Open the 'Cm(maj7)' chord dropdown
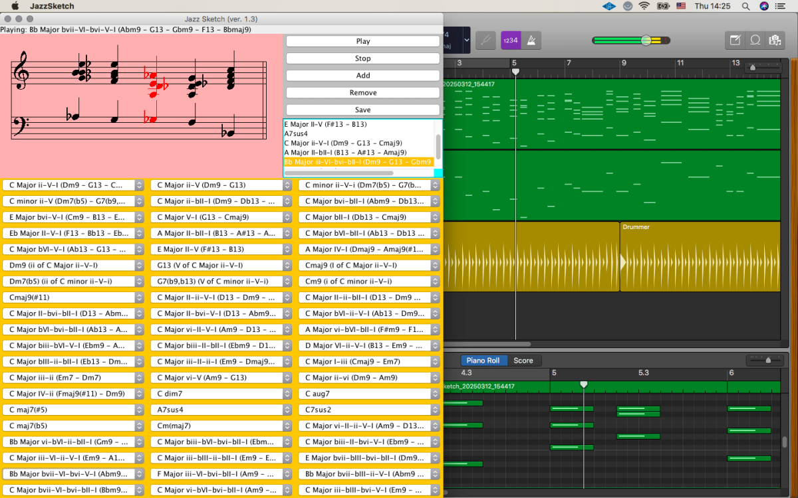The width and height of the screenshot is (798, 498). 221,426
